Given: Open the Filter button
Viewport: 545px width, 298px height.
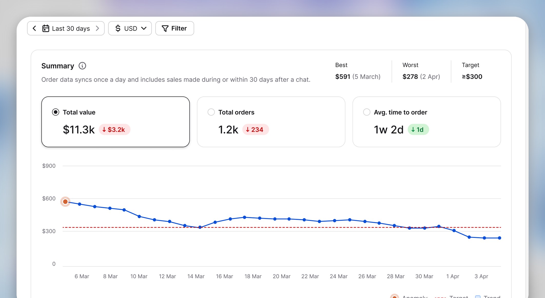Looking at the screenshot, I should 174,28.
